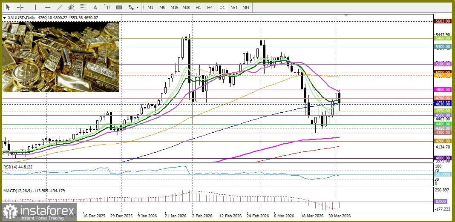455x222 pixels.
Task: Click the 9 Jan 2026 date label
Action: point(148,216)
